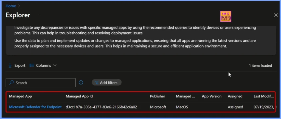Open the Home breadcrumb link
The image size is (281, 119).
coord(11,6)
